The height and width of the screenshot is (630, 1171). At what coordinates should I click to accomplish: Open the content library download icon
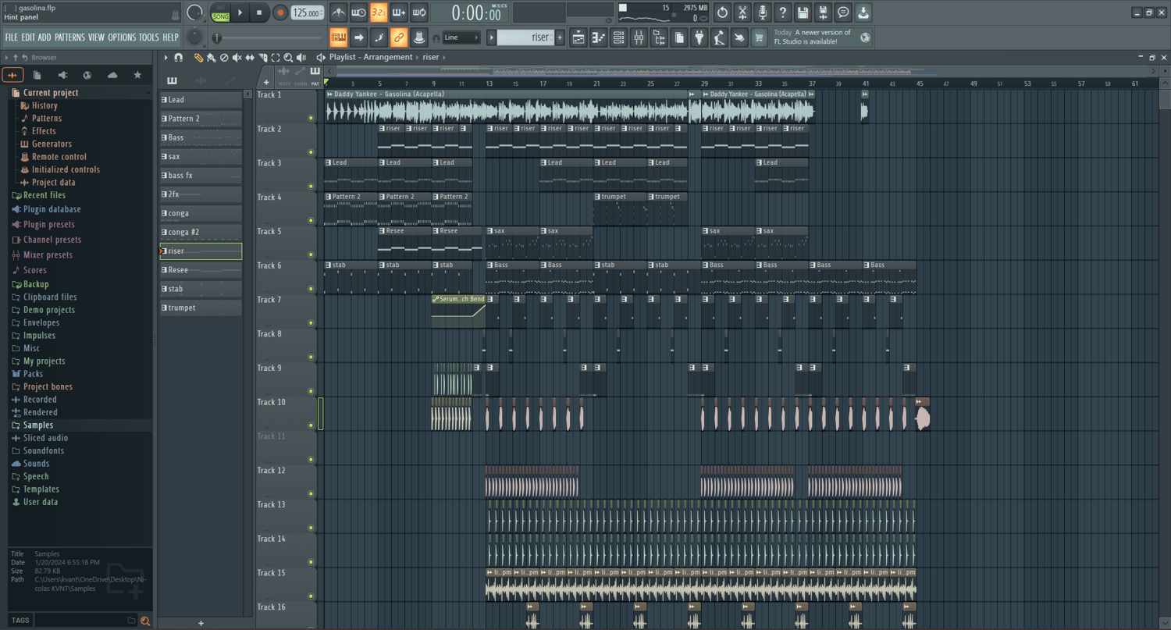coord(863,12)
